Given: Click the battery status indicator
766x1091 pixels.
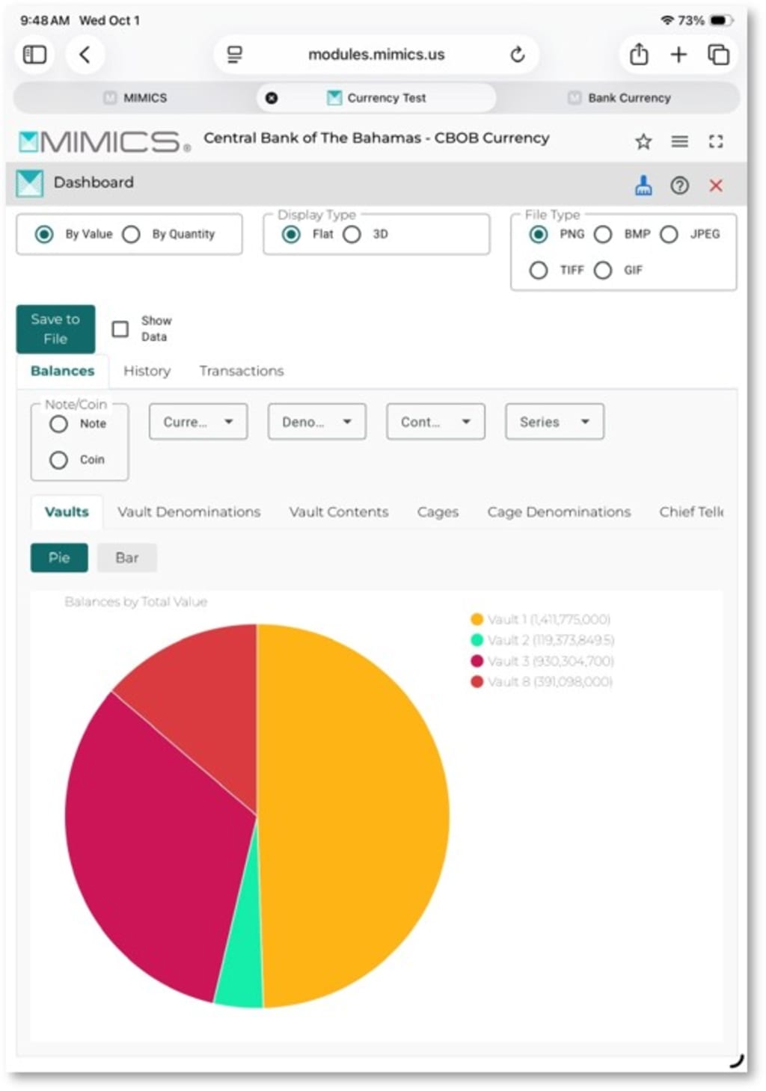Looking at the screenshot, I should [x=720, y=21].
